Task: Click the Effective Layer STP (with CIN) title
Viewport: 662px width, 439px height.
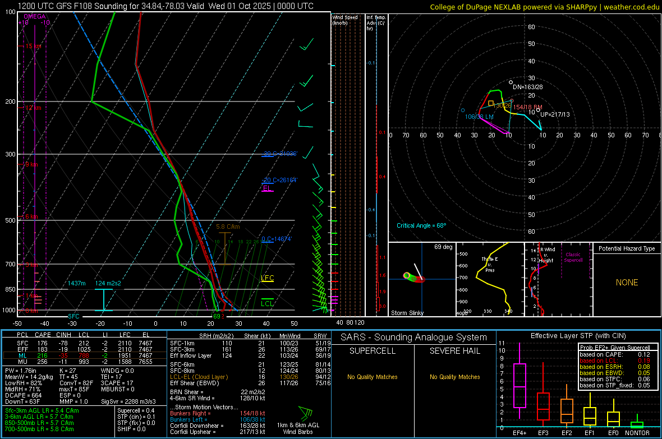Action: point(578,336)
